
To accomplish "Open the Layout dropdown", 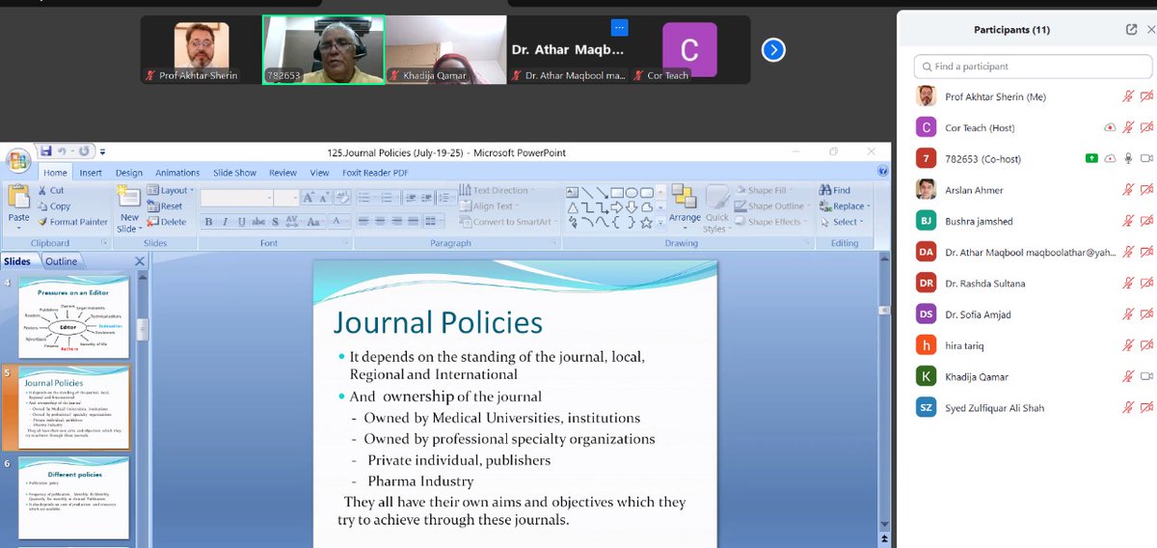I will (171, 191).
